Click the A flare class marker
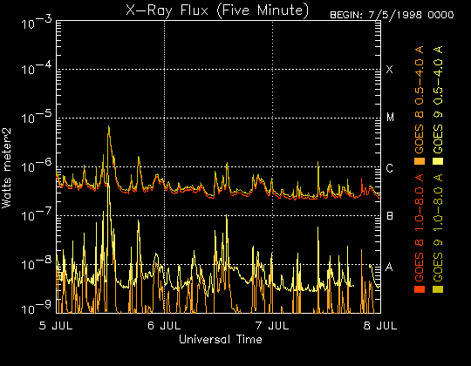The image size is (471, 366). 389,267
